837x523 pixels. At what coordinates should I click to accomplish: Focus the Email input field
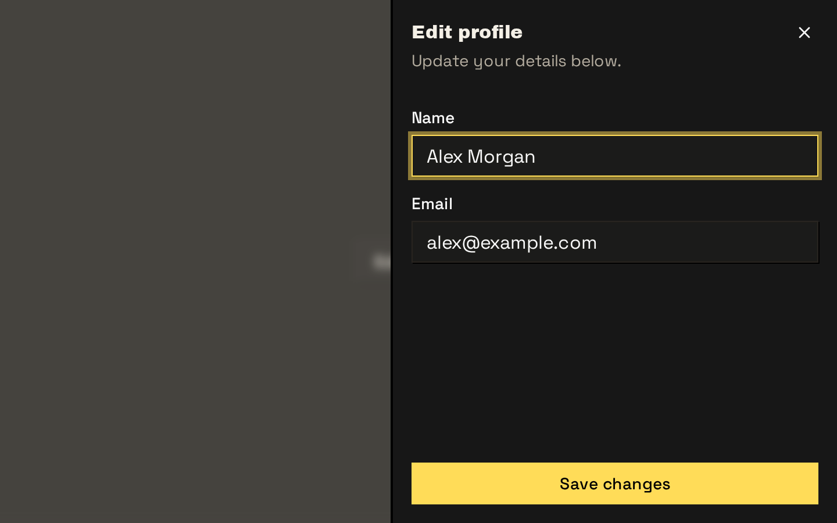615,242
